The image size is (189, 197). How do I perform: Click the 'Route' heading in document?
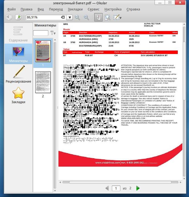(x=66, y=29)
